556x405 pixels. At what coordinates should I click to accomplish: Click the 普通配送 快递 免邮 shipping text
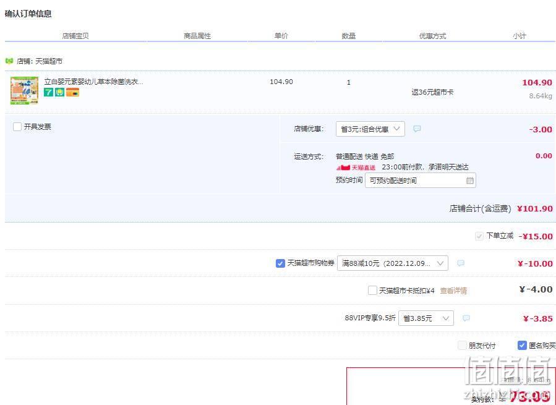pyautogui.click(x=365, y=156)
